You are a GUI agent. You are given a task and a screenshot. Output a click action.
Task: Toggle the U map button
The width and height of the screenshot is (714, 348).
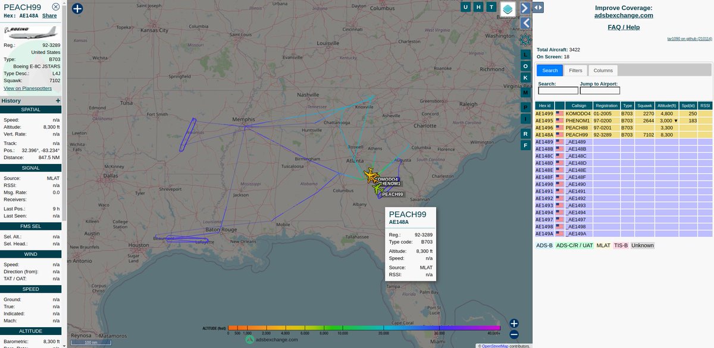tap(465, 7)
